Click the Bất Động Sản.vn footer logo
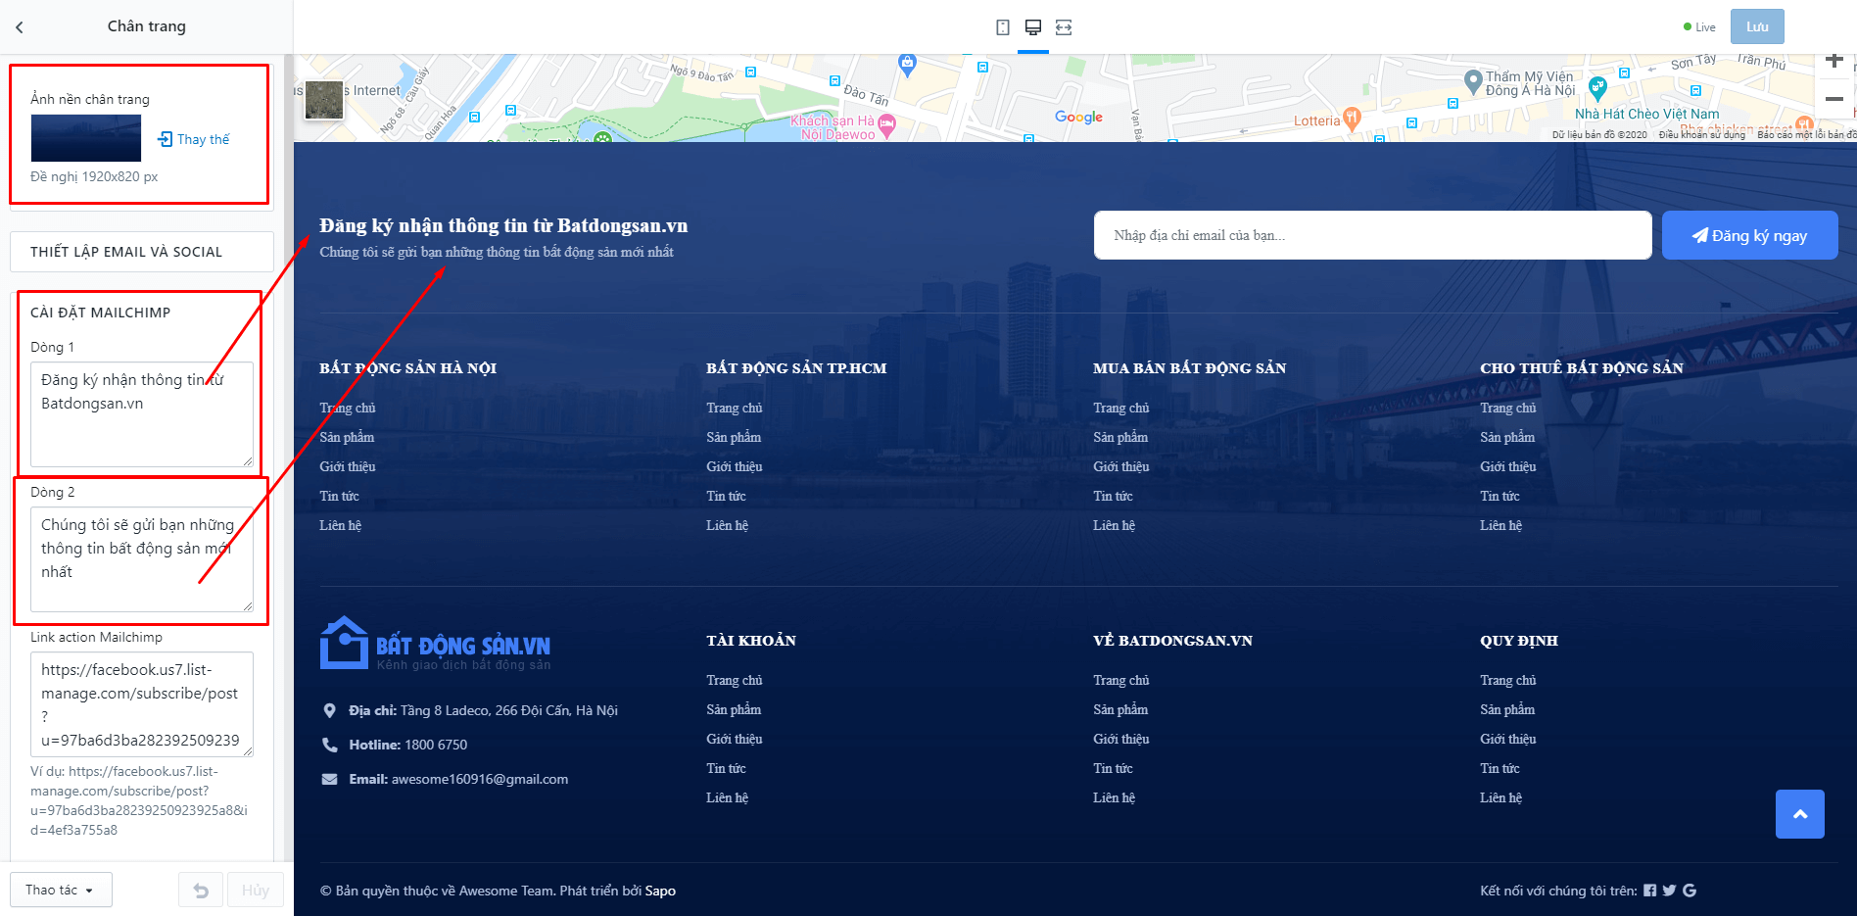The image size is (1857, 916). [436, 644]
